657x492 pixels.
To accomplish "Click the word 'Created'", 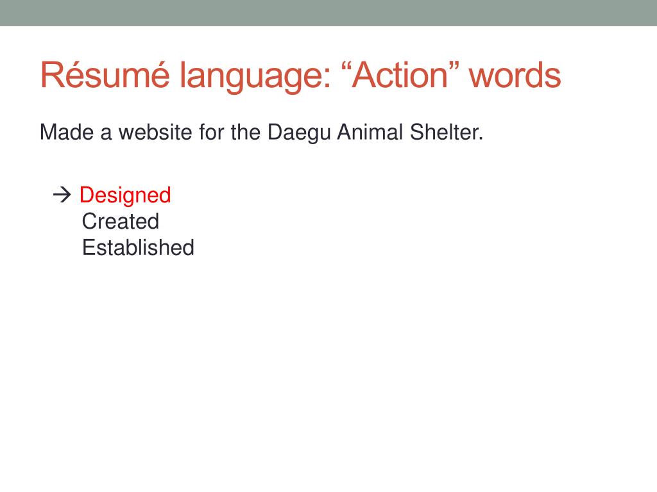I will pyautogui.click(x=121, y=221).
